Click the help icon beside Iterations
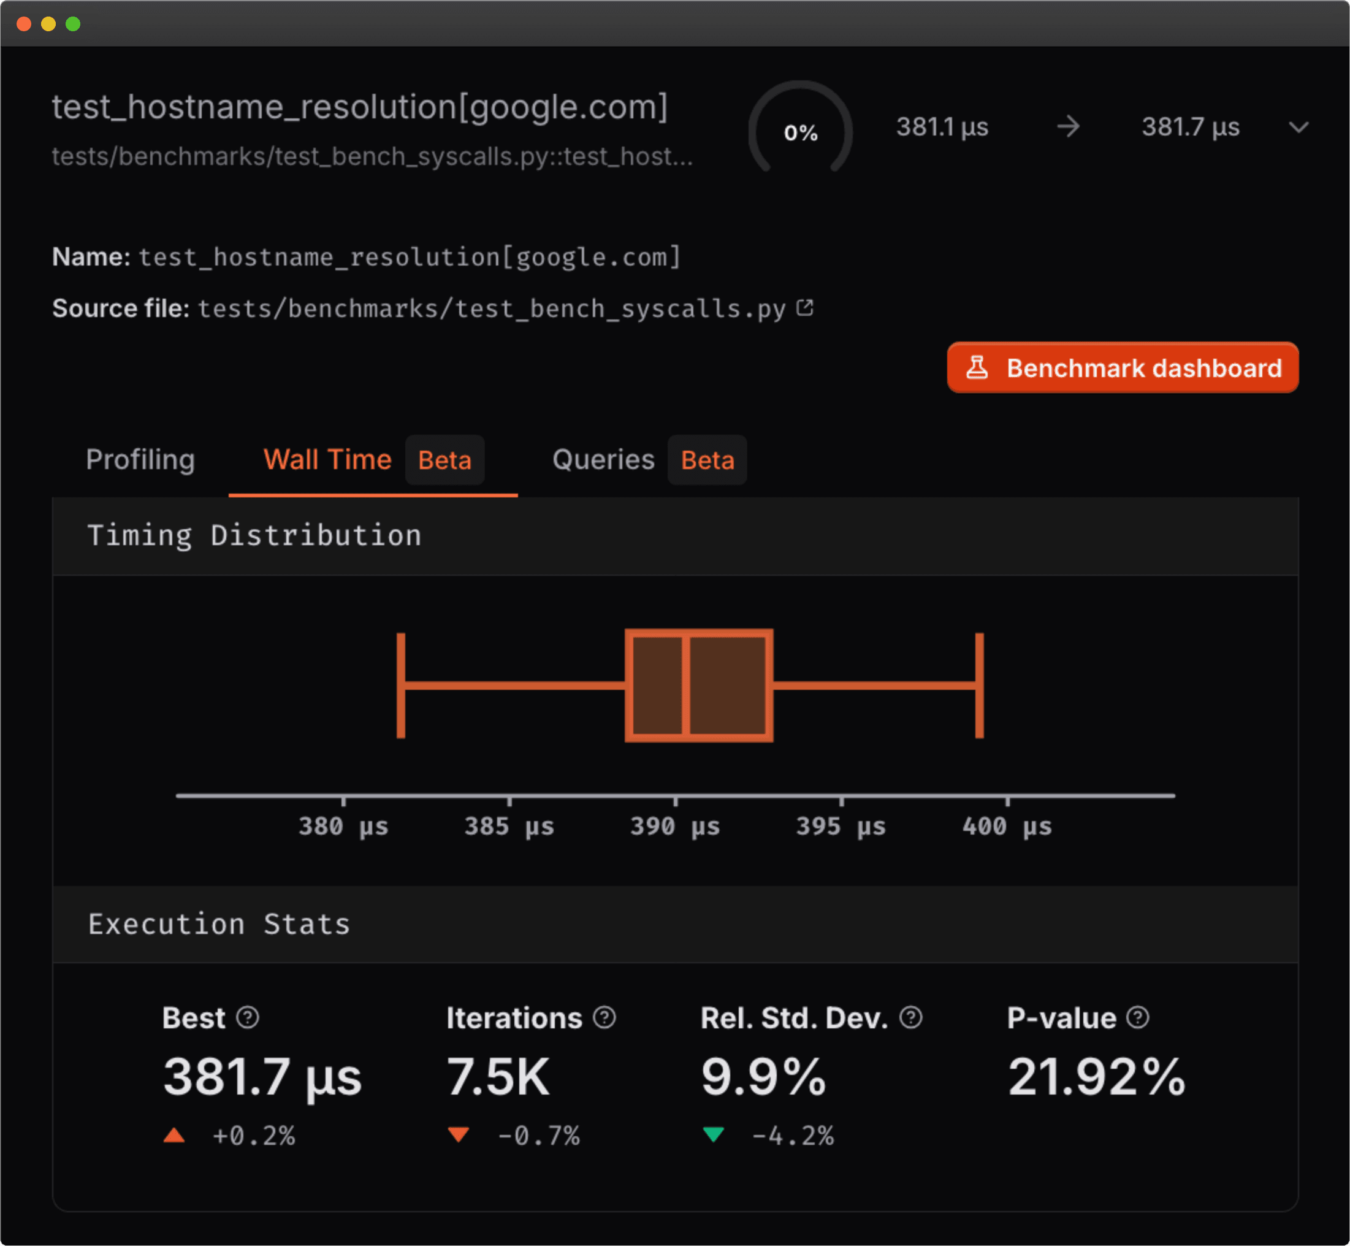Viewport: 1350px width, 1246px height. click(x=603, y=1017)
